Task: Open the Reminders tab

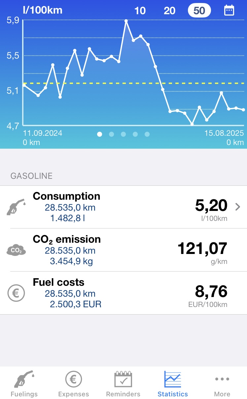Action: click(123, 383)
